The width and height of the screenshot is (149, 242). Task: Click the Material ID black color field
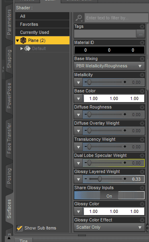click(x=109, y=50)
